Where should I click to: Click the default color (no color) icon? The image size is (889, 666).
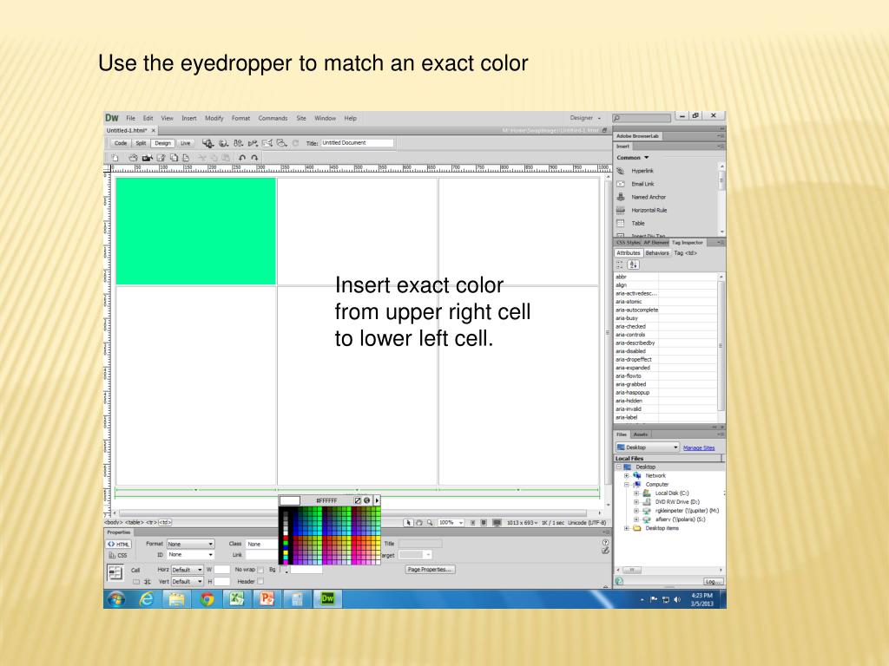[x=358, y=500]
